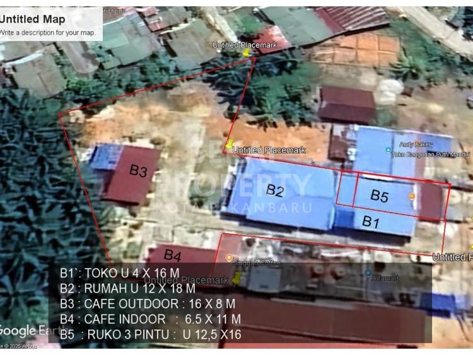473x355 pixels.
Task: Select the yellow pushpin beside the orange soil patch
Action: (x=230, y=144)
